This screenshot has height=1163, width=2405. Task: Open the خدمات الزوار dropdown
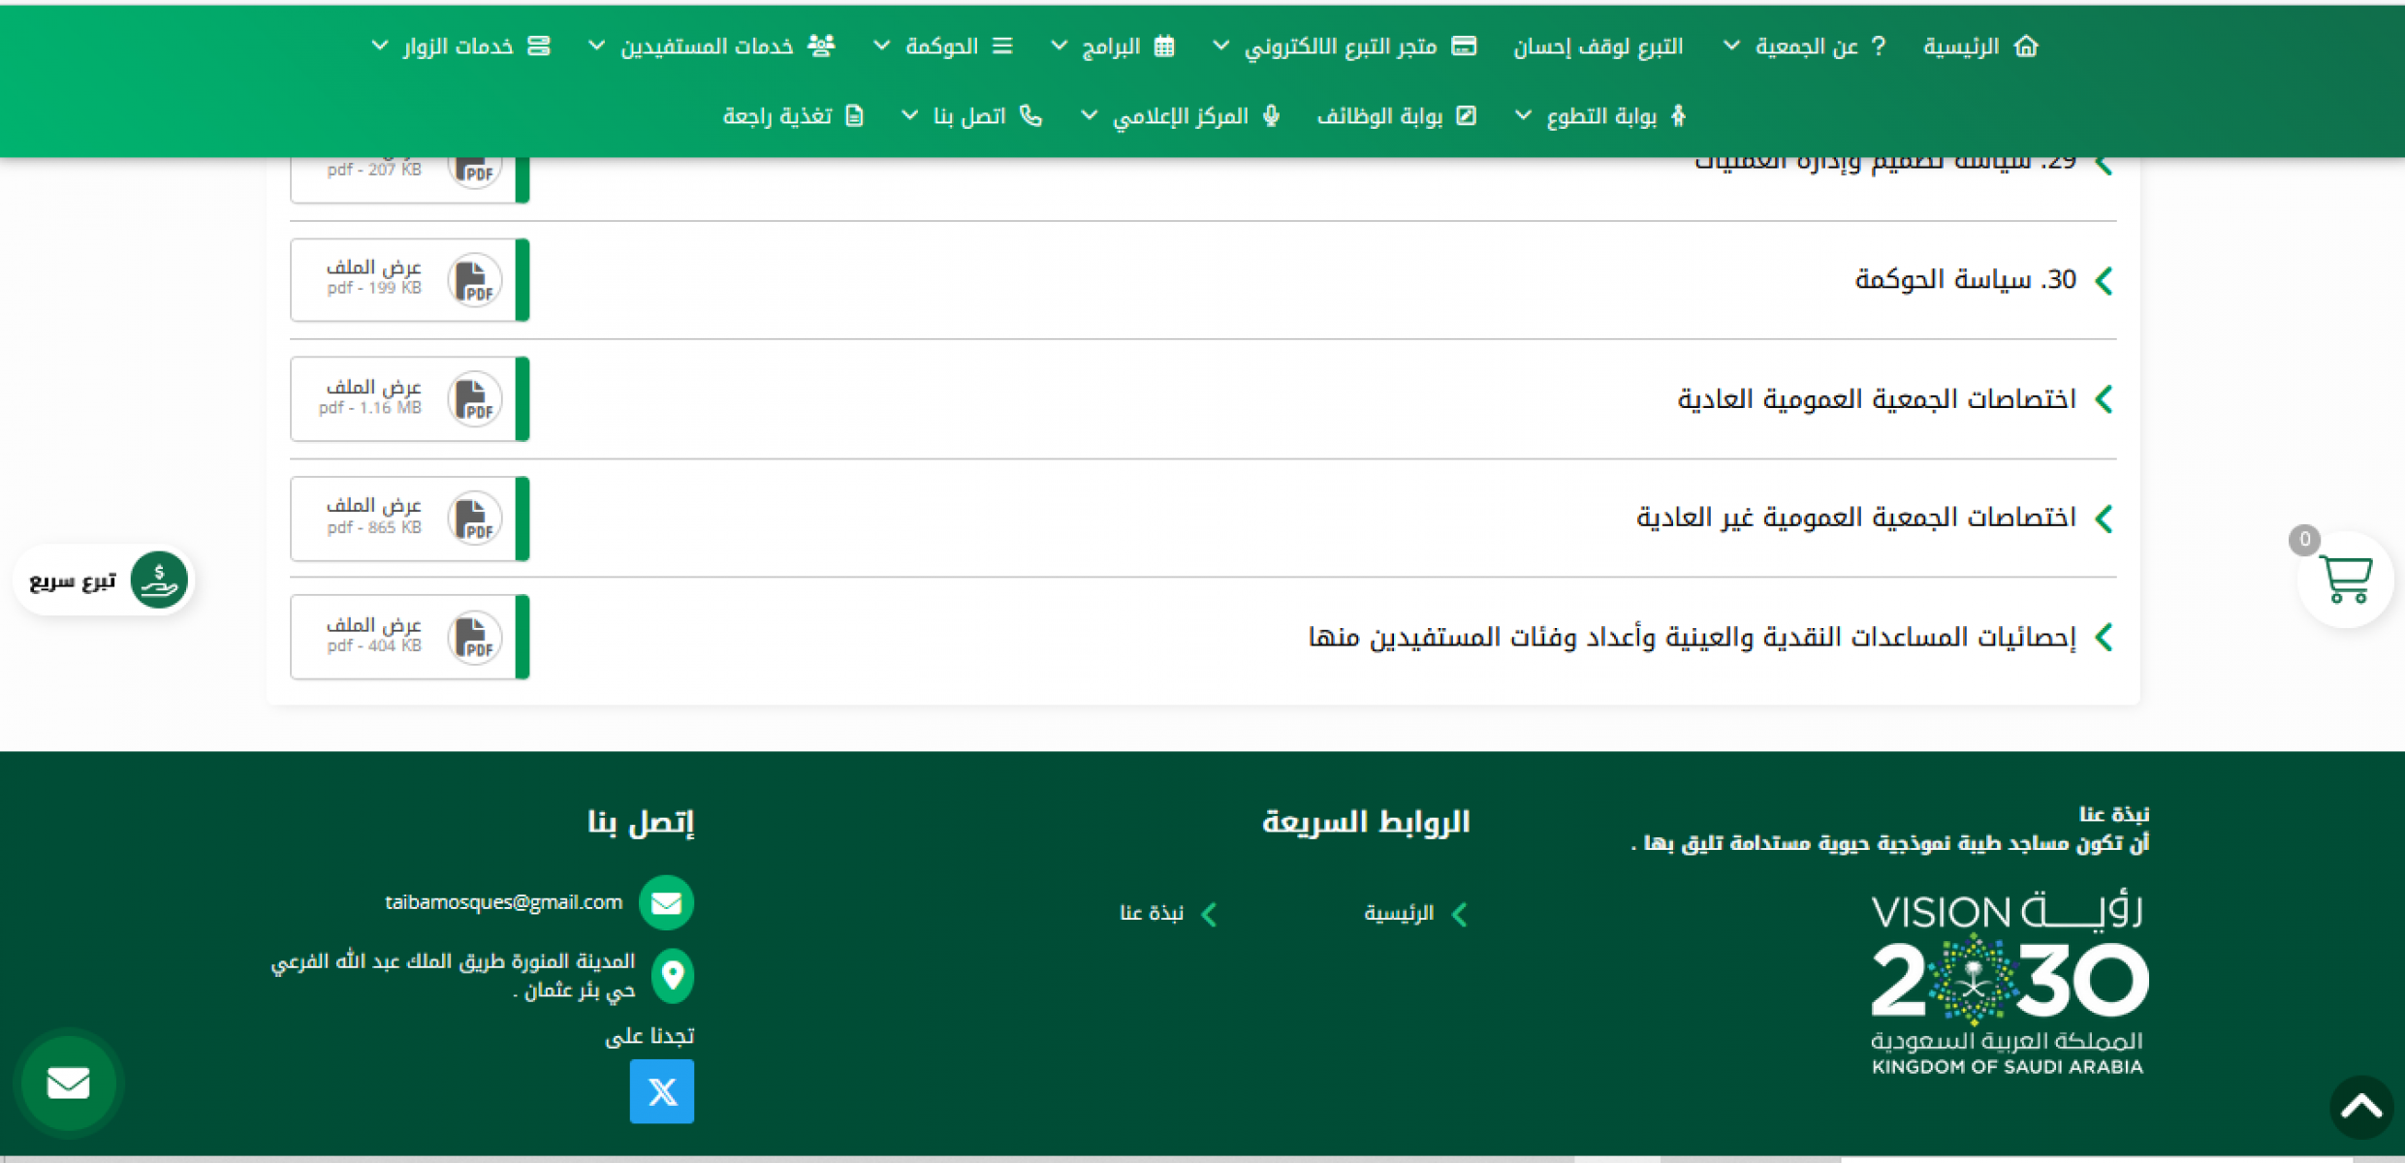tap(458, 47)
